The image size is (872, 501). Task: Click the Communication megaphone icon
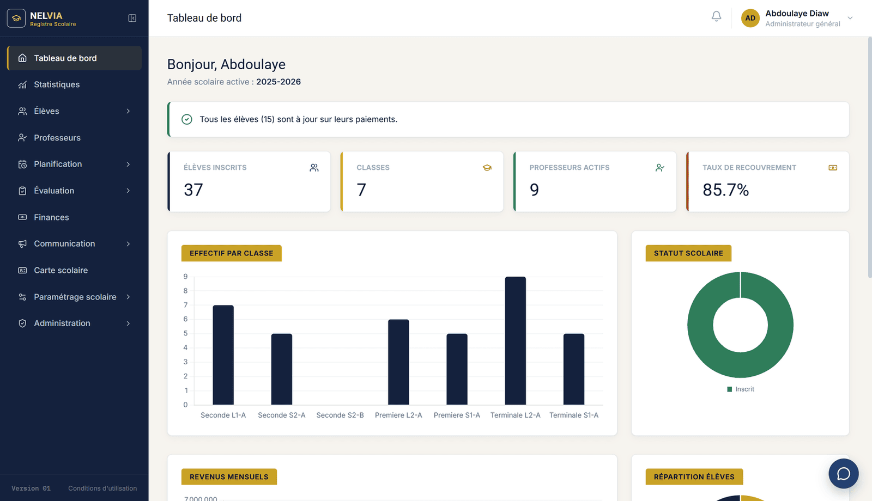tap(22, 243)
